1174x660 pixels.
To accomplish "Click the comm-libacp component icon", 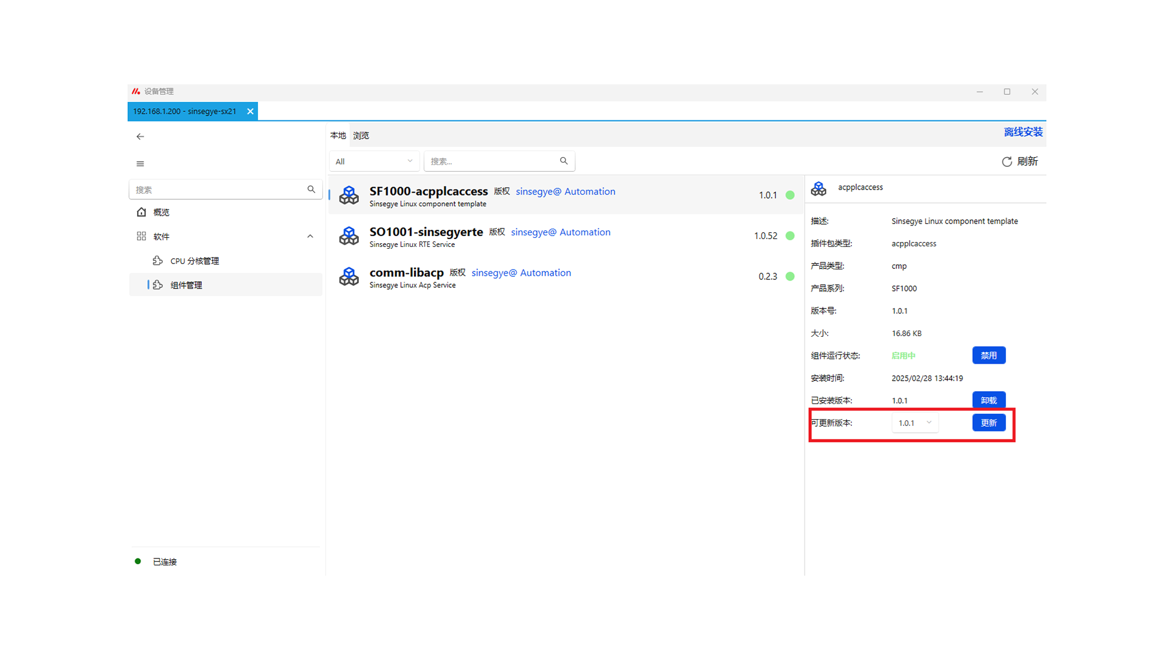I will pyautogui.click(x=349, y=276).
